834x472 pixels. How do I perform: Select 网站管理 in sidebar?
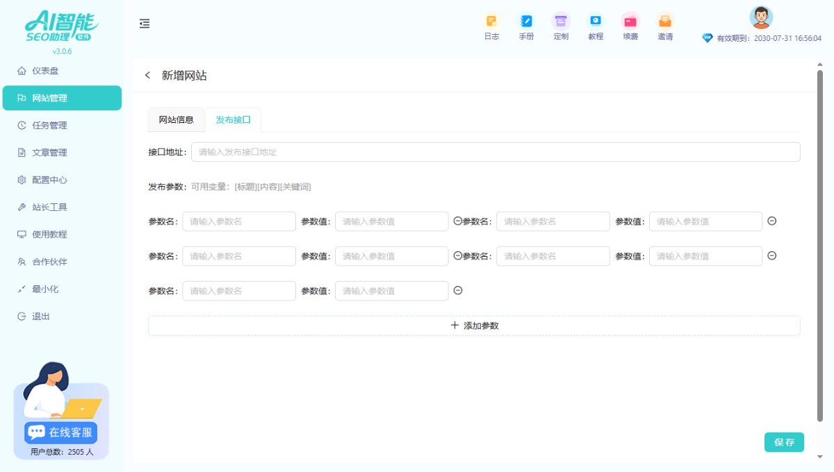coord(62,98)
